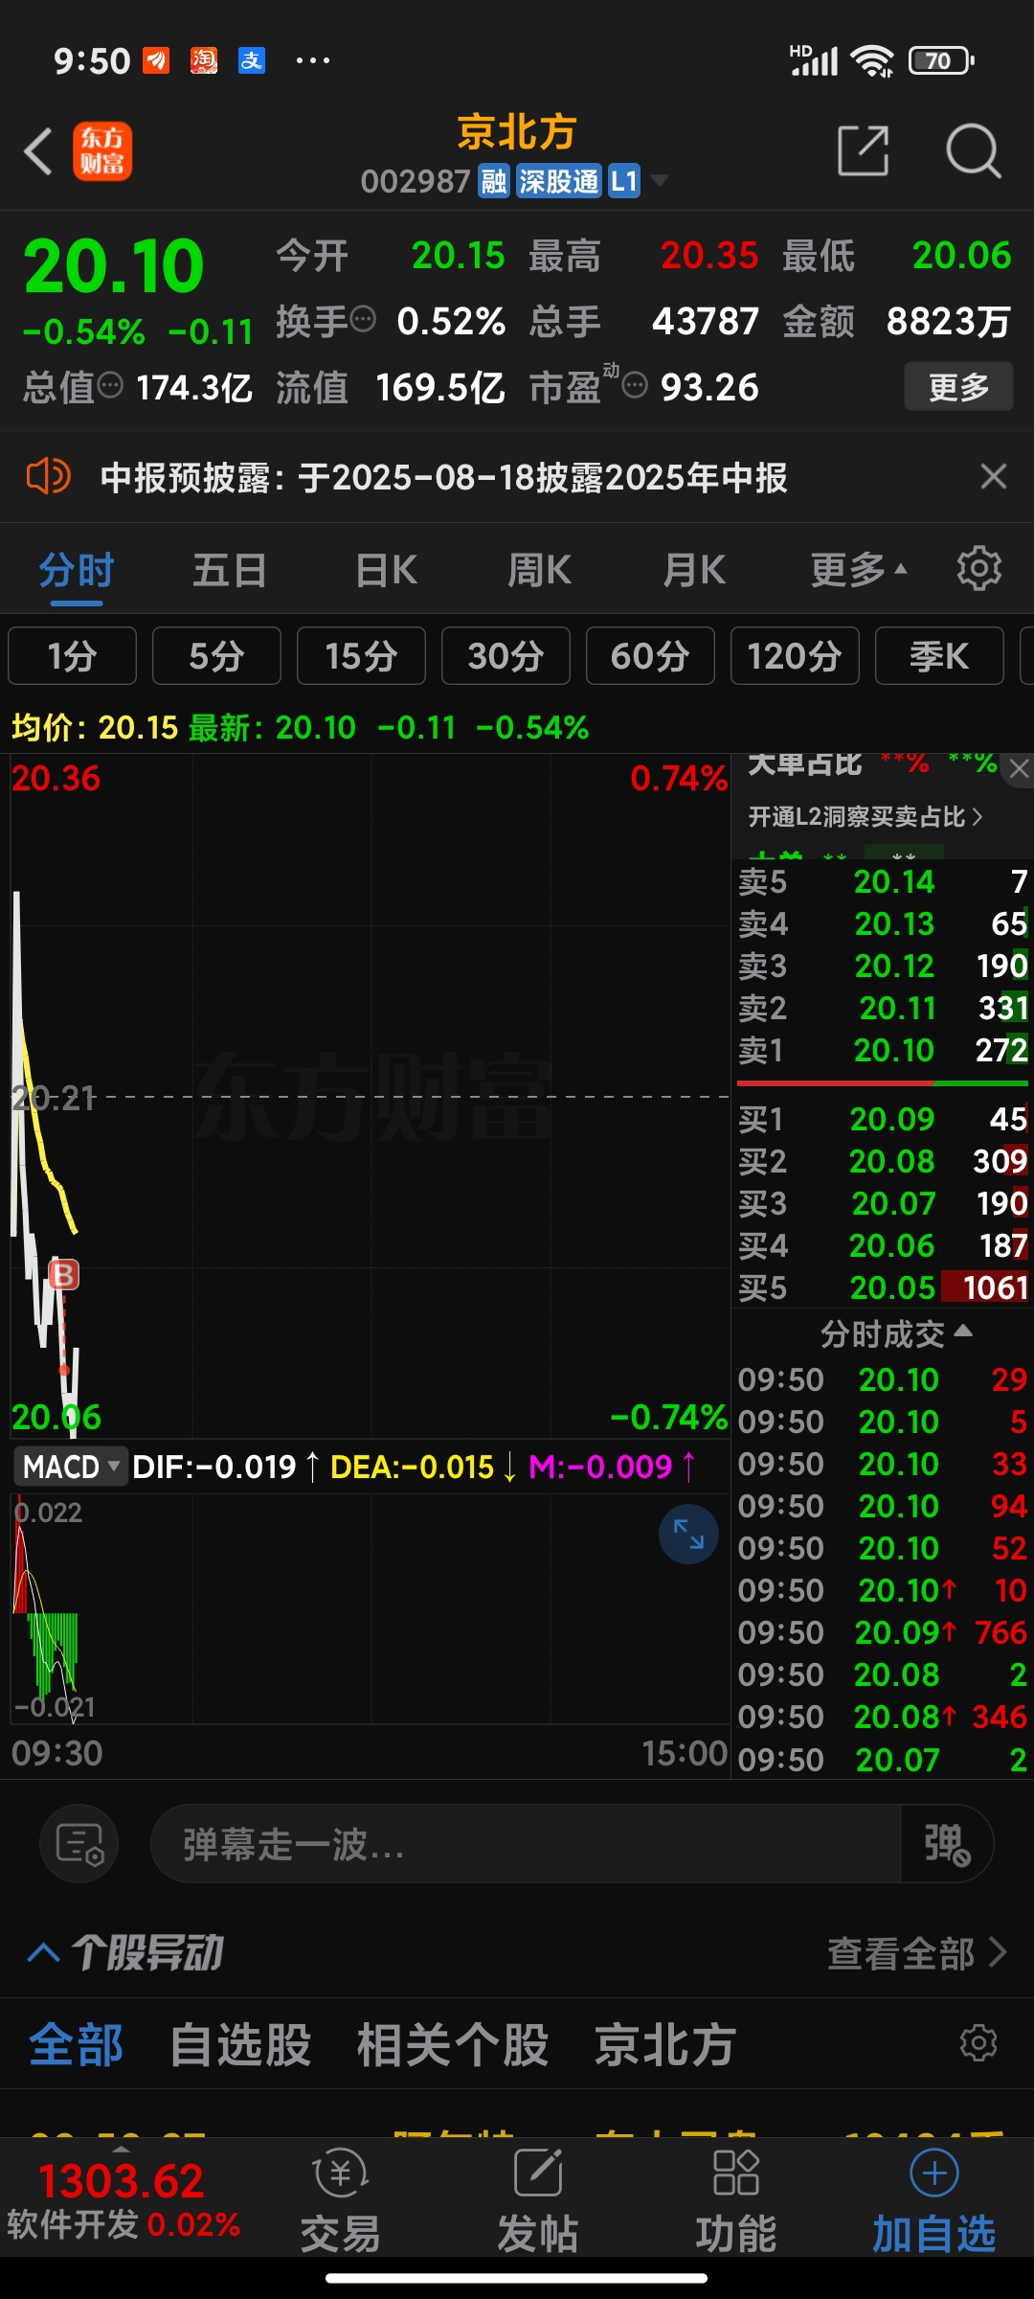Tap the 买5 20.05 order row

coord(883,1287)
